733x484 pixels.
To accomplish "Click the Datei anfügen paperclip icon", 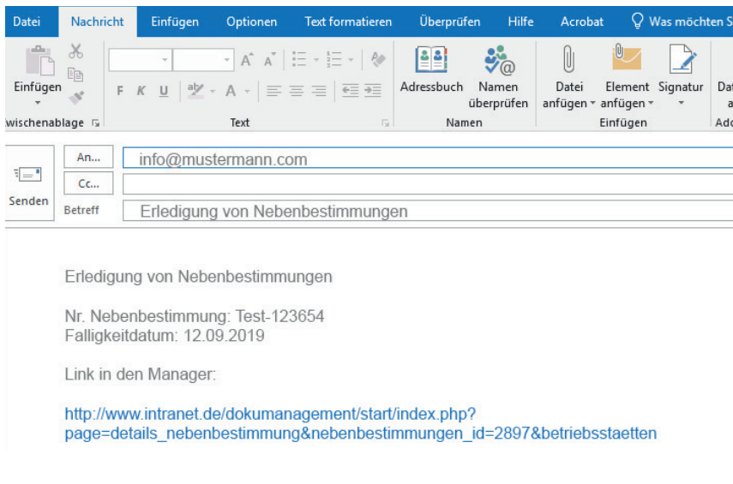I will [x=568, y=62].
